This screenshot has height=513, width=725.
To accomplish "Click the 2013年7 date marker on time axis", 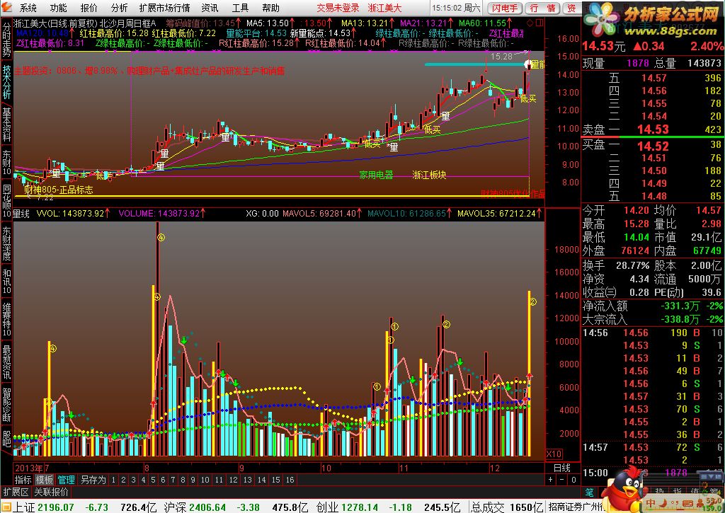I will (32, 468).
